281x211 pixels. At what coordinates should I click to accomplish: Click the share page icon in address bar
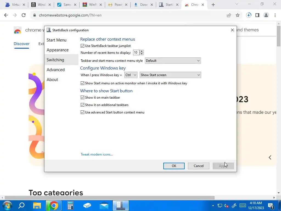(229, 15)
